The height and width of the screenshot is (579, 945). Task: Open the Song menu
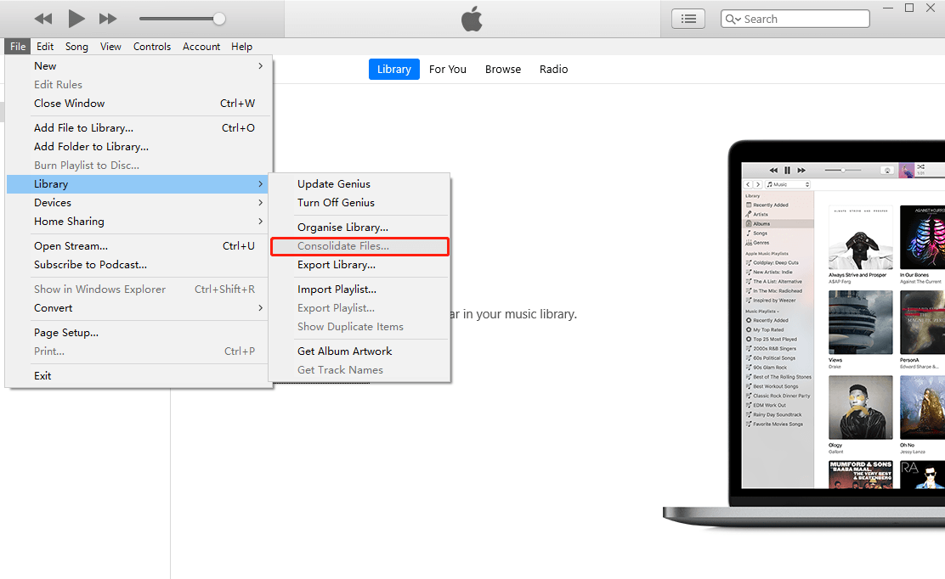pos(76,47)
